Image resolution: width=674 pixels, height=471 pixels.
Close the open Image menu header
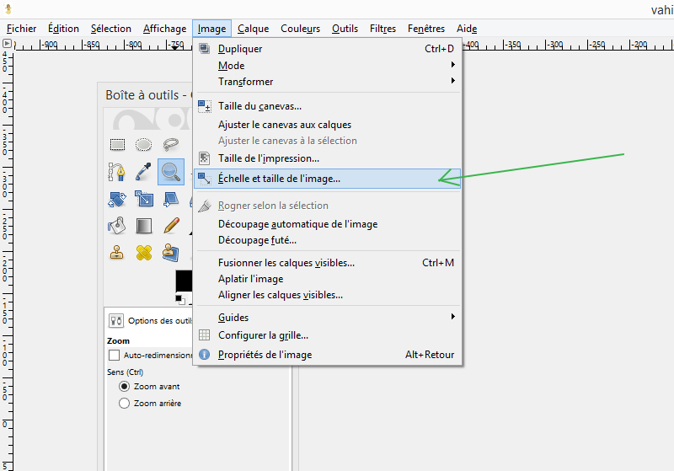tap(212, 29)
